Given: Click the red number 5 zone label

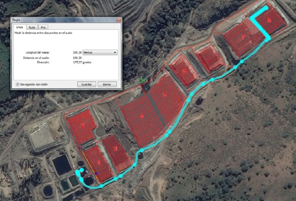Looking at the screenshot, I should pos(165,94).
